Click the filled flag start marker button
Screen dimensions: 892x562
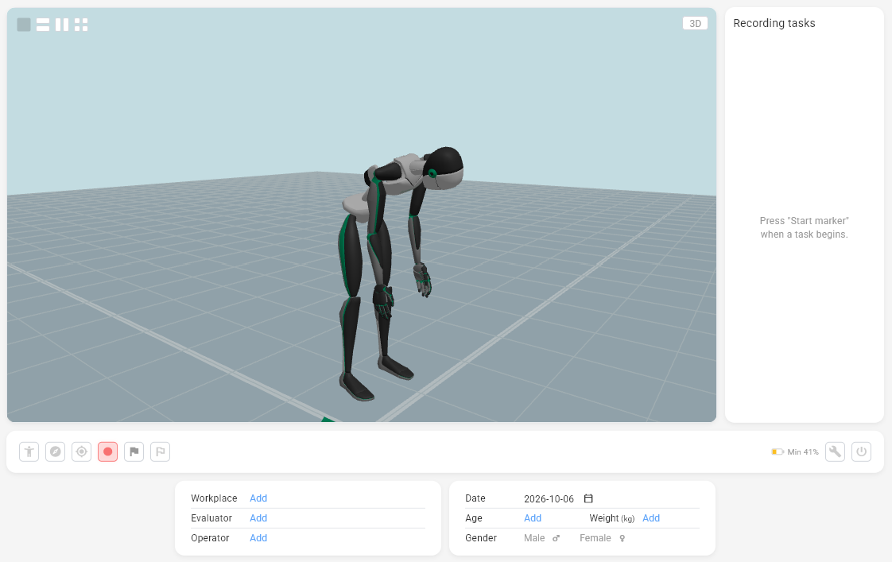(134, 452)
